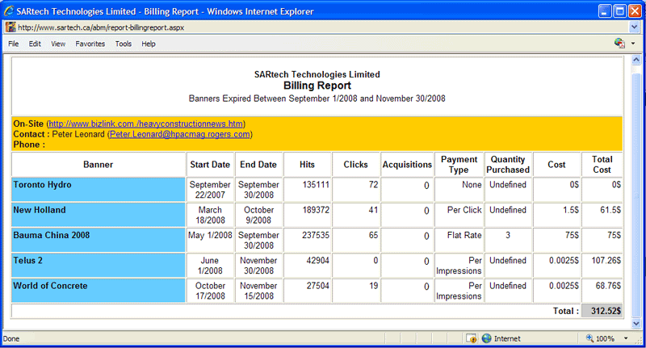
Task: Click the 1.5$ cost cell
Action: point(556,215)
